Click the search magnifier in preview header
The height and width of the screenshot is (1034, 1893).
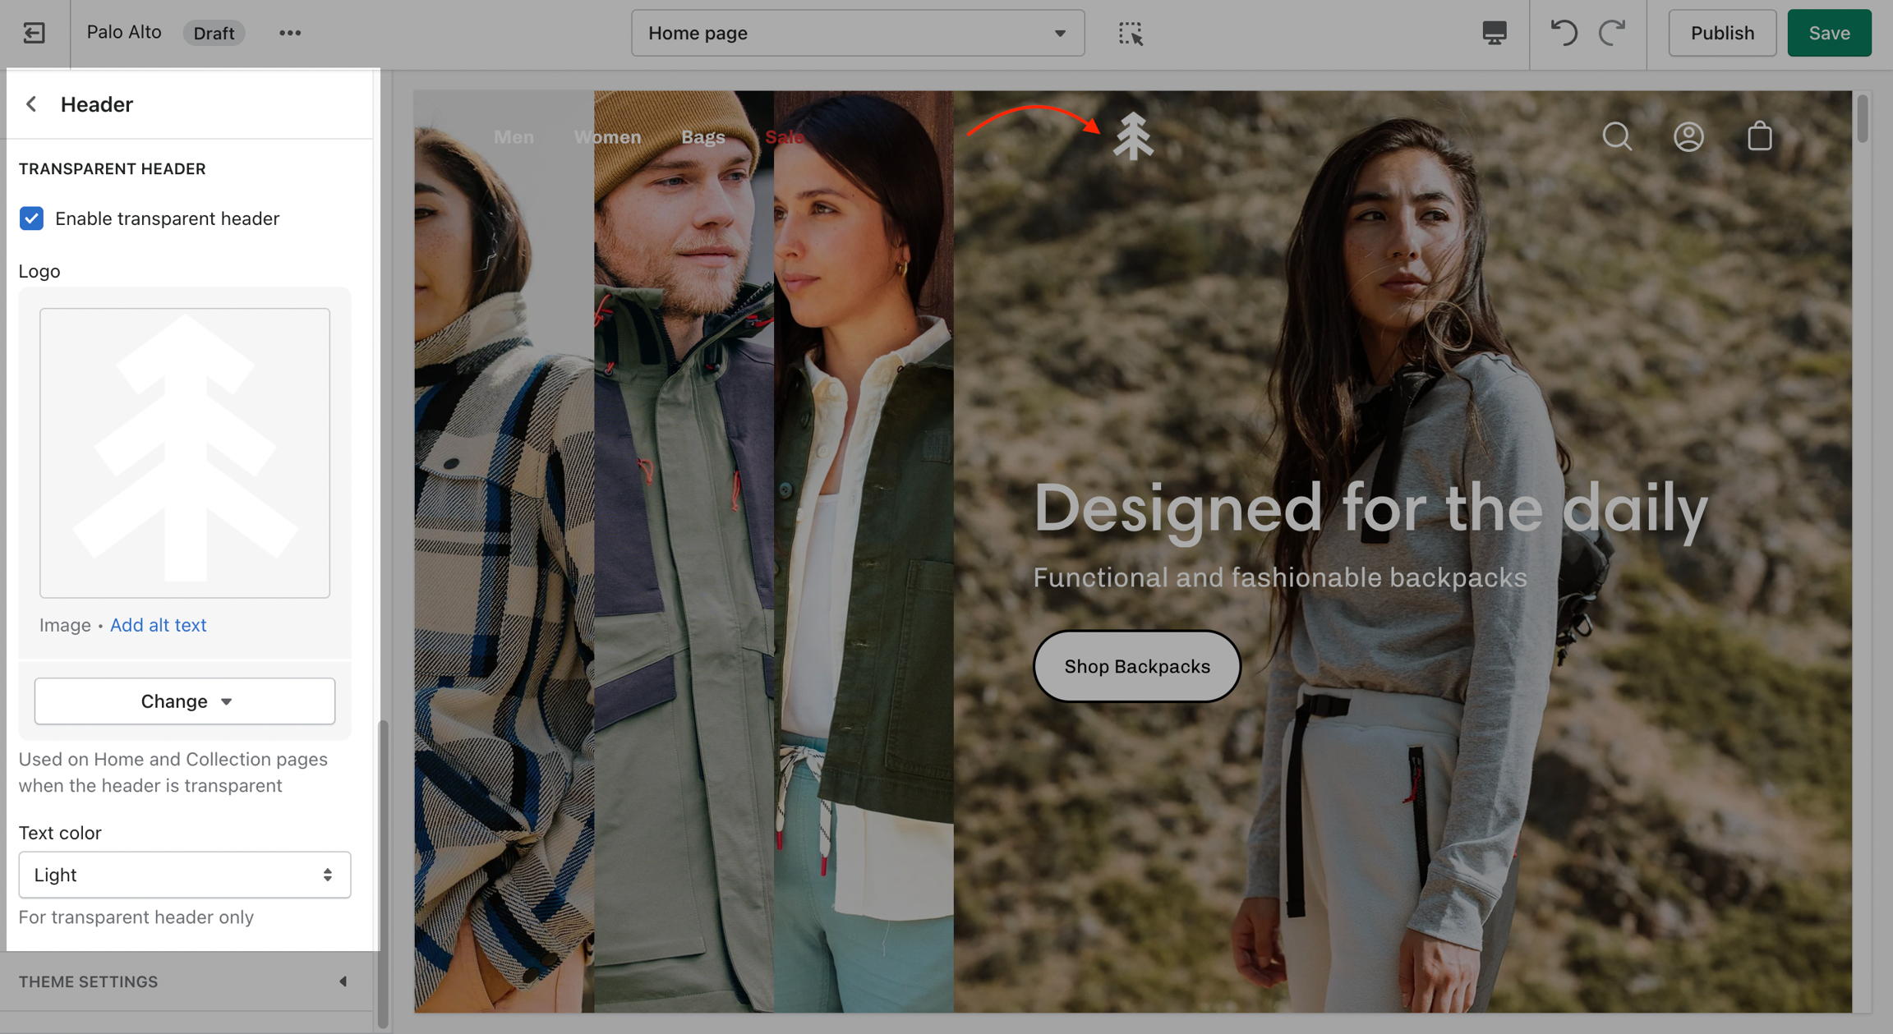coord(1617,136)
